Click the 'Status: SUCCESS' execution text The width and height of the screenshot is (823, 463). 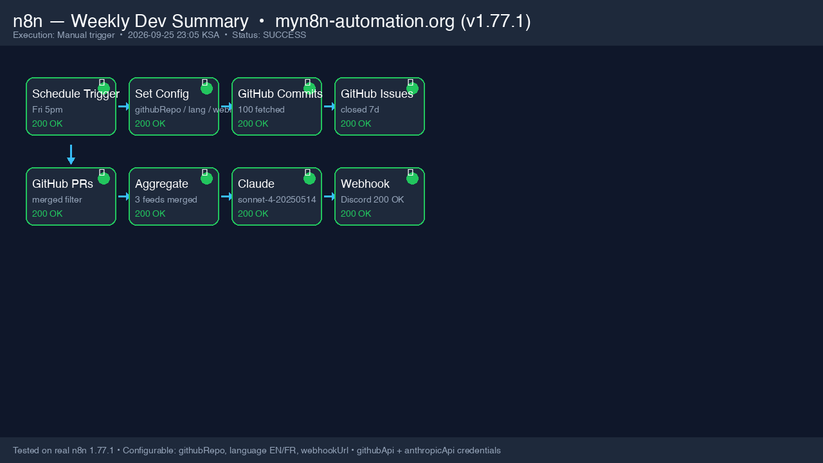269,35
